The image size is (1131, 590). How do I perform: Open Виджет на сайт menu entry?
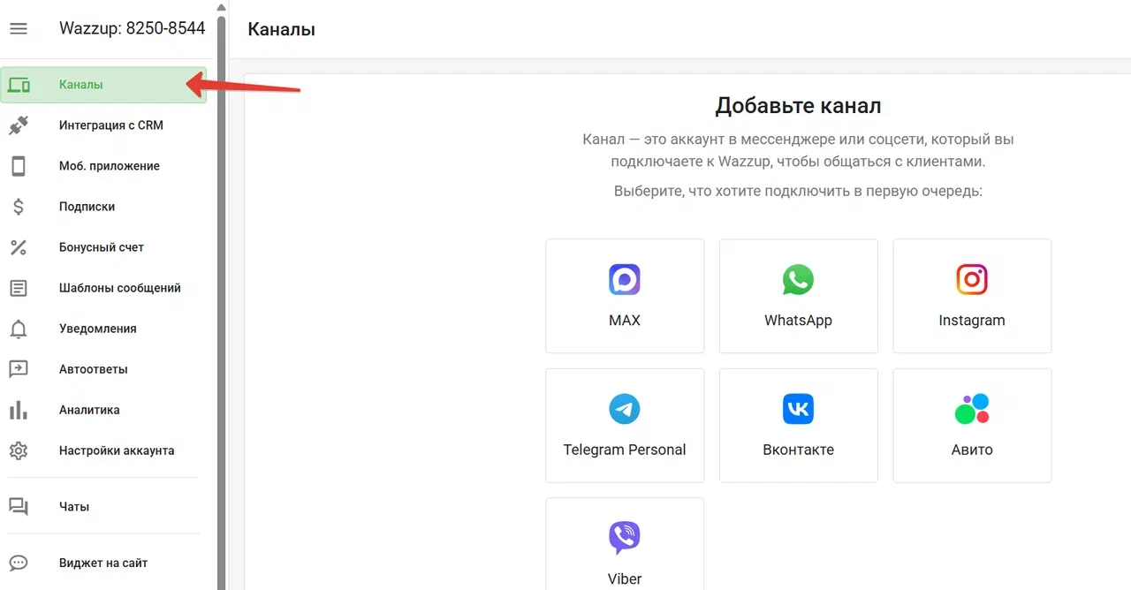[x=103, y=563]
